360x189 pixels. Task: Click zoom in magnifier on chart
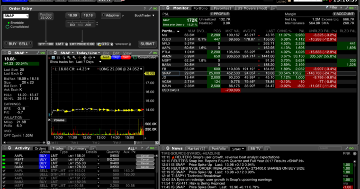click(69, 58)
